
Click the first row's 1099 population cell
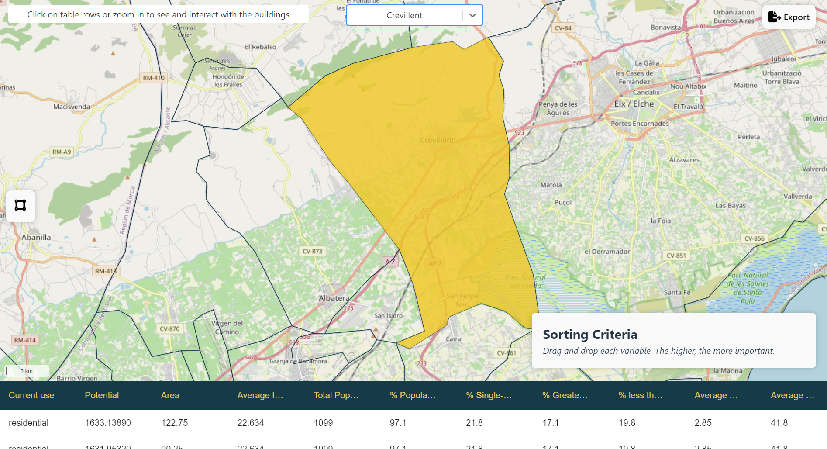click(323, 423)
